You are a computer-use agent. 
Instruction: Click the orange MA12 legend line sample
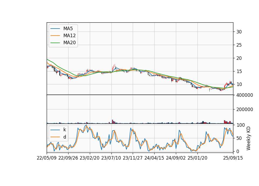click(55, 36)
